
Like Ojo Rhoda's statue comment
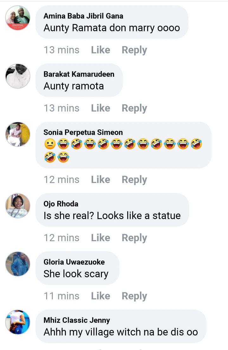[100, 238]
